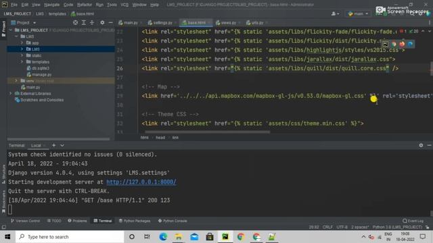Open the Refactor menu

84,5
